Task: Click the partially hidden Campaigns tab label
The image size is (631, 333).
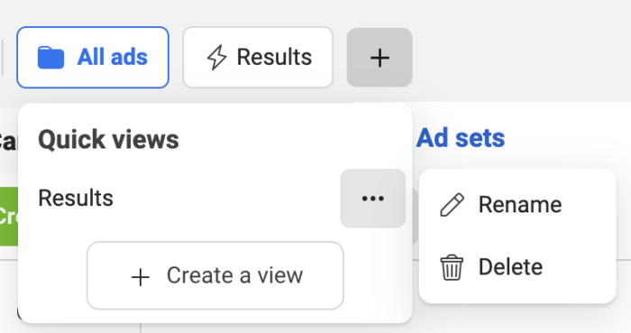Action: point(8,140)
